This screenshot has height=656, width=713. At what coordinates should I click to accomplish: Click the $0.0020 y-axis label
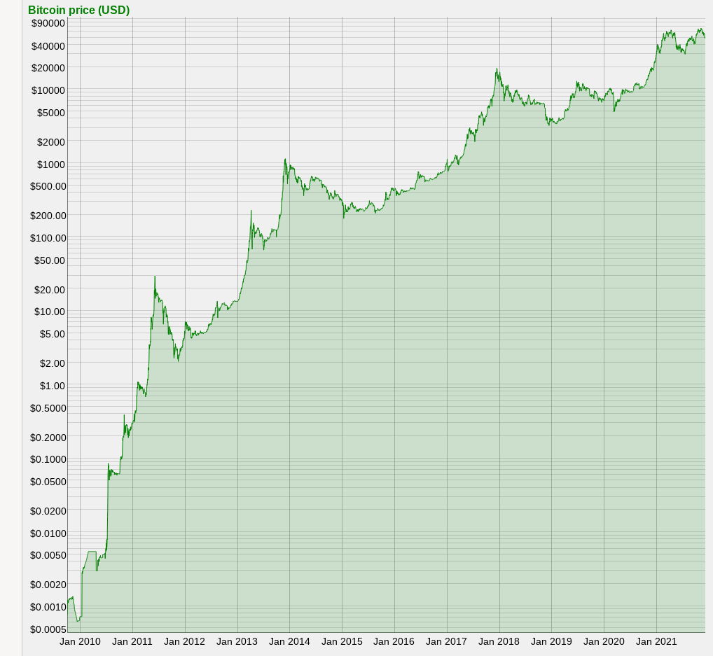48,585
